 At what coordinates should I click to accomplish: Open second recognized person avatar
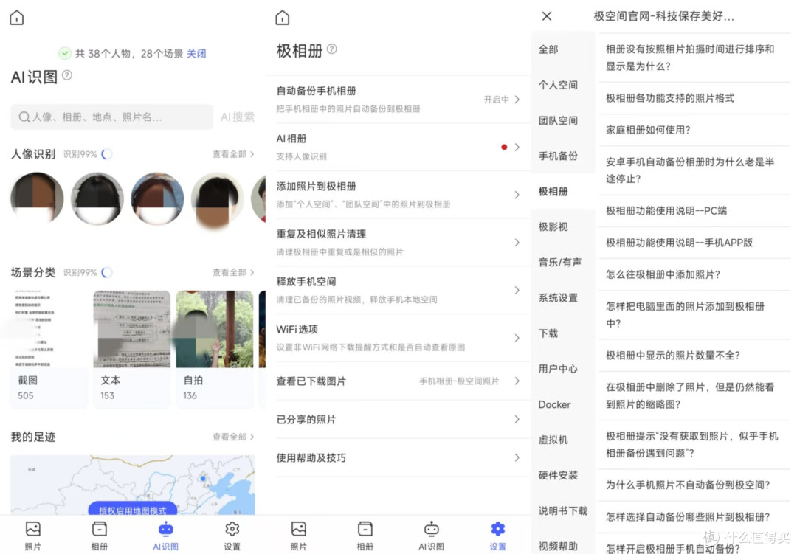(97, 198)
